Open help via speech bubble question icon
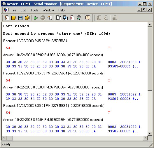The height and width of the screenshot is (148, 154). click(x=87, y=18)
